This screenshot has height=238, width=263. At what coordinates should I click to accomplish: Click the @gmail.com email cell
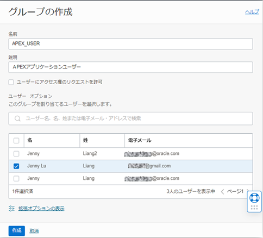coord(149,166)
